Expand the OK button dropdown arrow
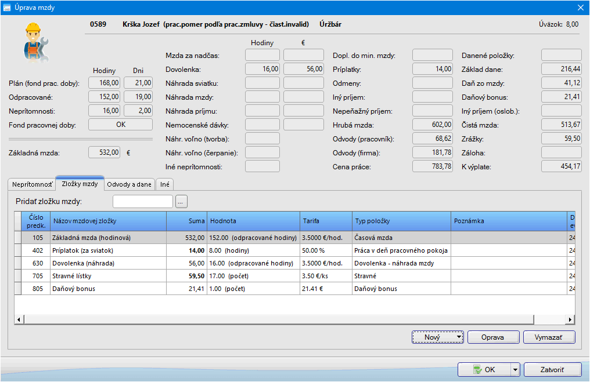The width and height of the screenshot is (590, 382). click(x=514, y=369)
